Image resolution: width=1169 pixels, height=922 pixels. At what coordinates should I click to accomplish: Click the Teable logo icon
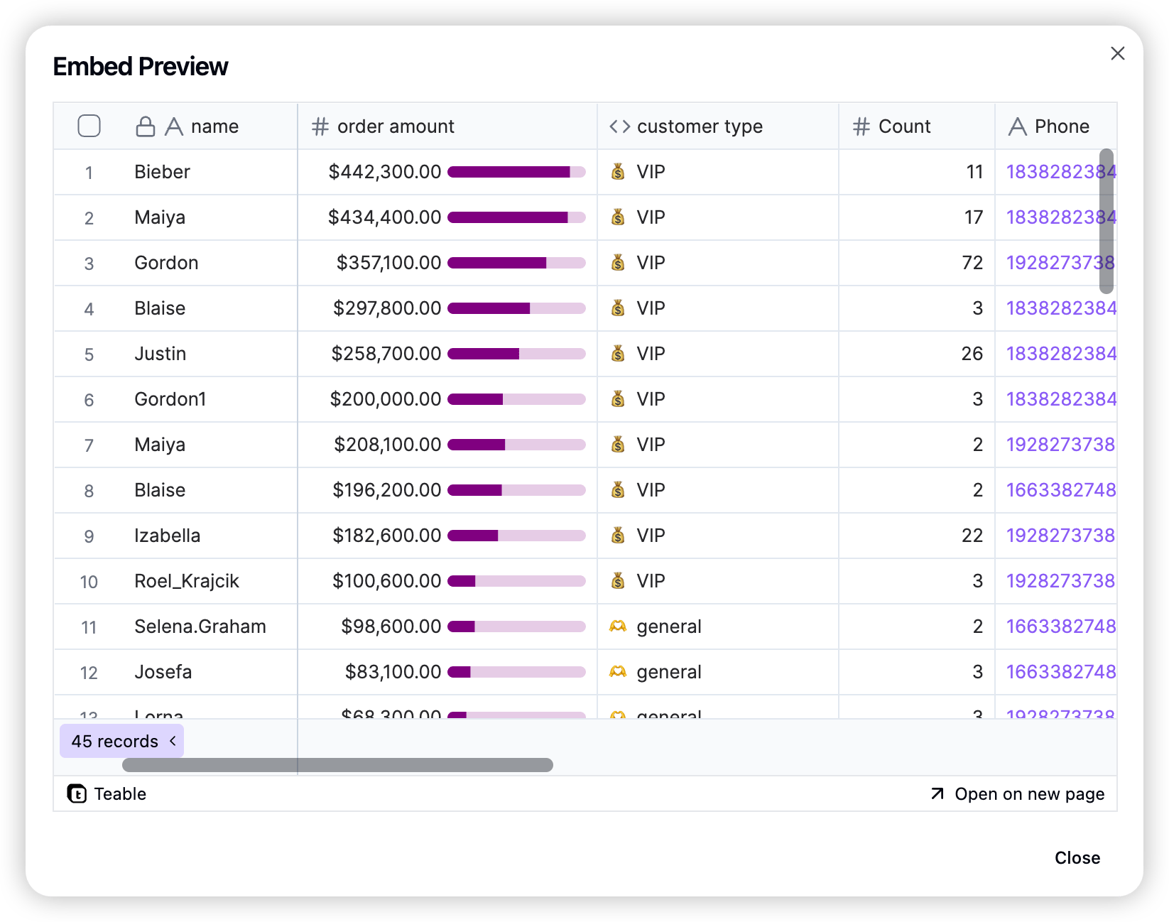pos(77,793)
